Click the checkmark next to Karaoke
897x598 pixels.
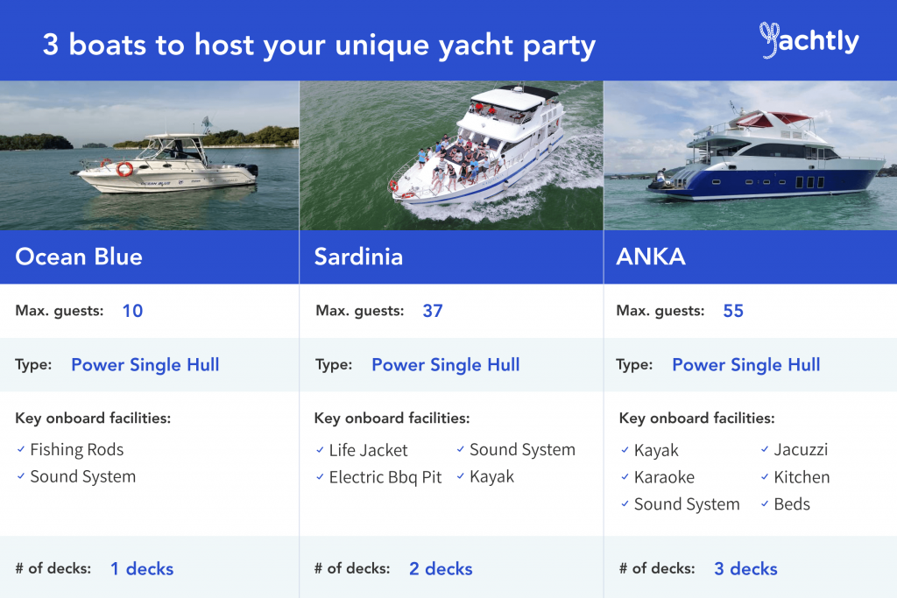coord(625,477)
